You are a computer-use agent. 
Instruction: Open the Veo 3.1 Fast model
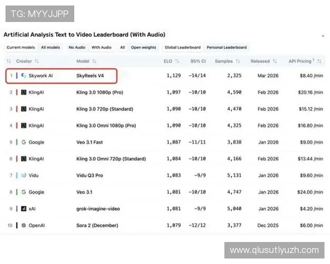[90, 142]
